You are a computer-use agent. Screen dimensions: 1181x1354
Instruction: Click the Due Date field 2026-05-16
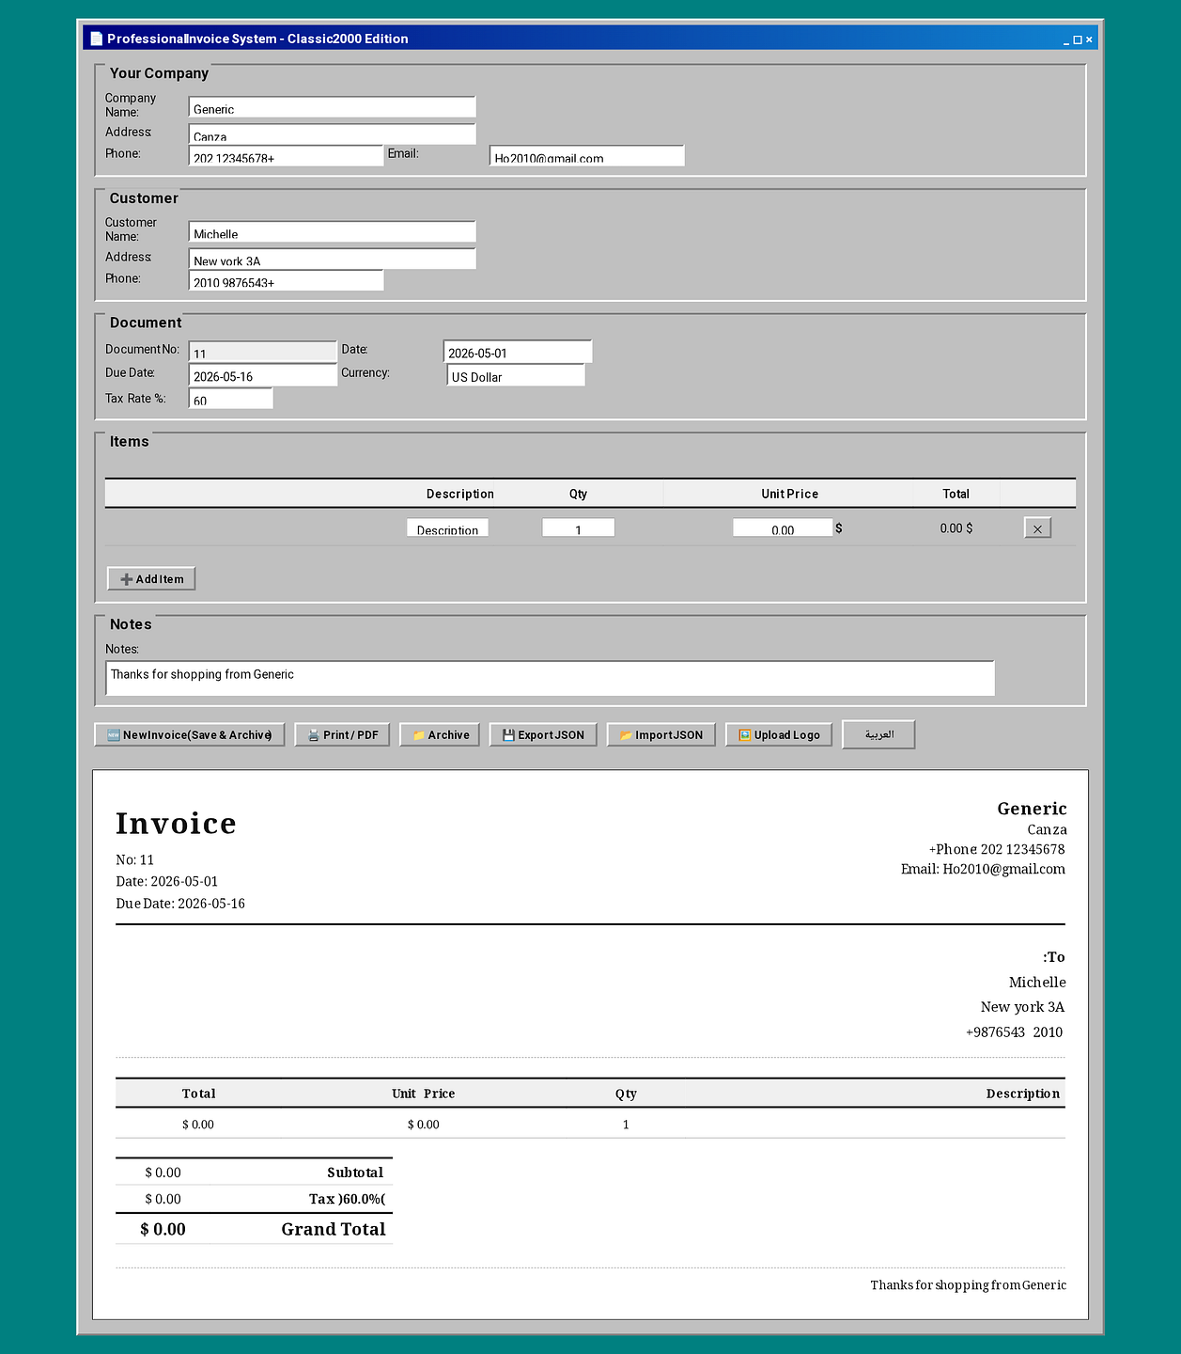point(263,375)
